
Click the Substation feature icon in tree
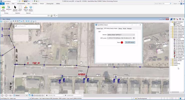pos(175,24)
